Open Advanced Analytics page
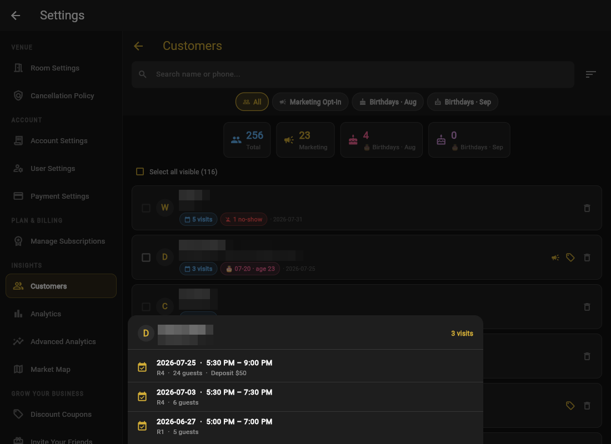 click(x=61, y=341)
